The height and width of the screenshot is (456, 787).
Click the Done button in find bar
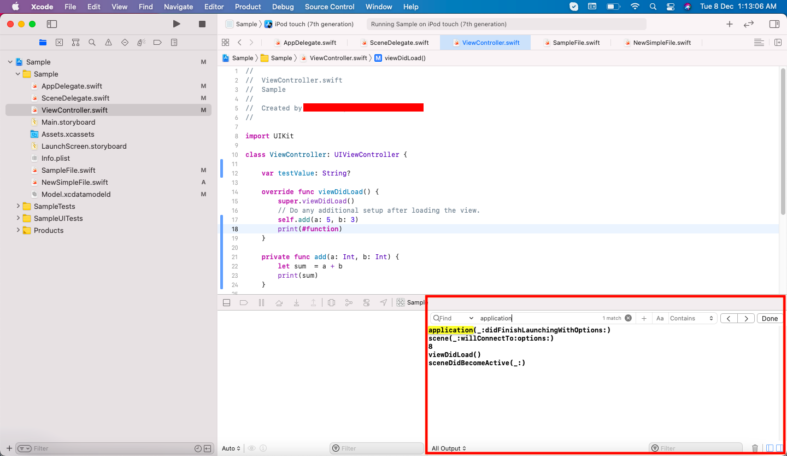770,318
